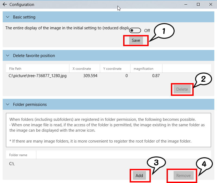Toggle the reduced display switch

tap(135, 30)
